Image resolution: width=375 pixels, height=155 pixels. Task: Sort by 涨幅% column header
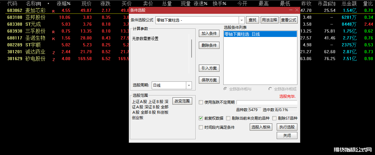pos(64,3)
